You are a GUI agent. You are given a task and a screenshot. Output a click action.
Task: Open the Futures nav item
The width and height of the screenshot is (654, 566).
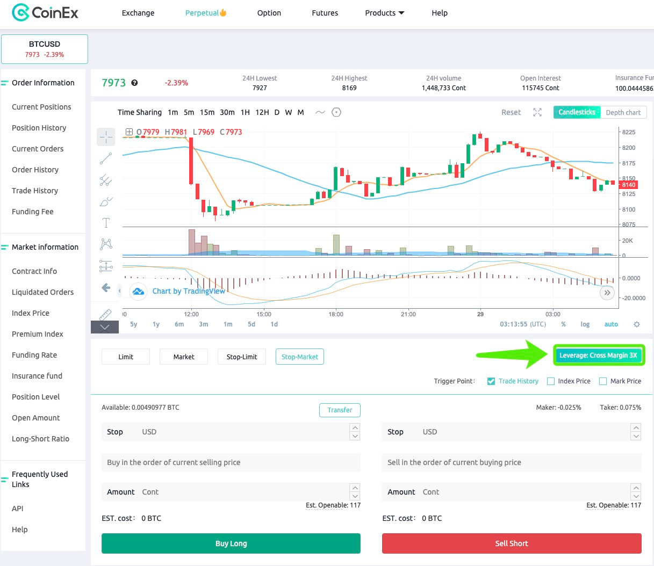coord(325,13)
